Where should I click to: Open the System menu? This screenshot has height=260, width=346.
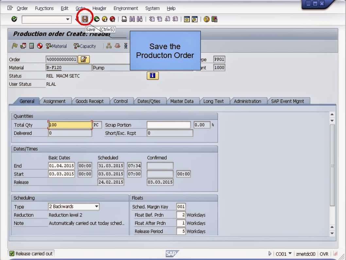[152, 9]
